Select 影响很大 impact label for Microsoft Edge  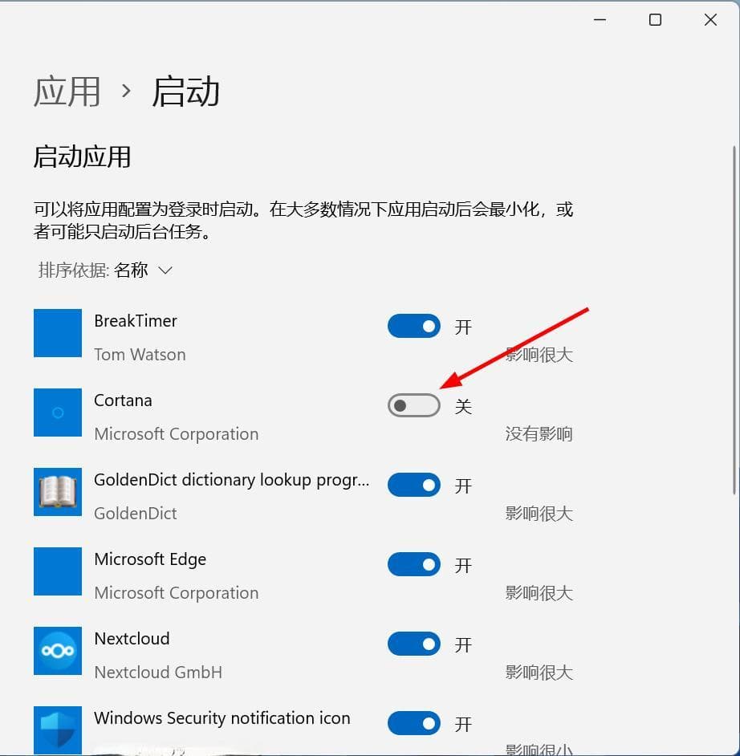[539, 594]
